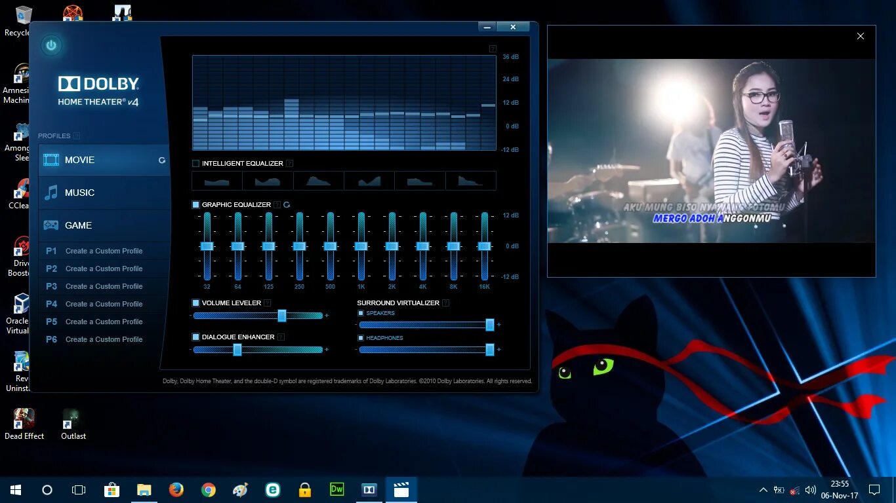Open Dolby app in the taskbar
Viewport: 896px width, 503px height.
pyautogui.click(x=369, y=490)
